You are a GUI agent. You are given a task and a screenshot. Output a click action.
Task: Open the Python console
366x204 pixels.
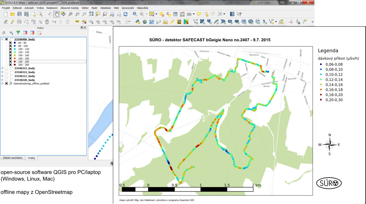138,22
